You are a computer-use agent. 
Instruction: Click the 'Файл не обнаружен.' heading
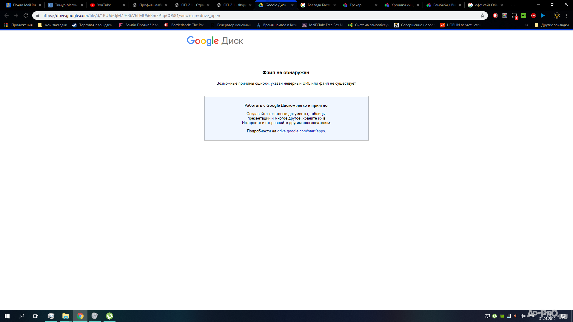coord(286,73)
